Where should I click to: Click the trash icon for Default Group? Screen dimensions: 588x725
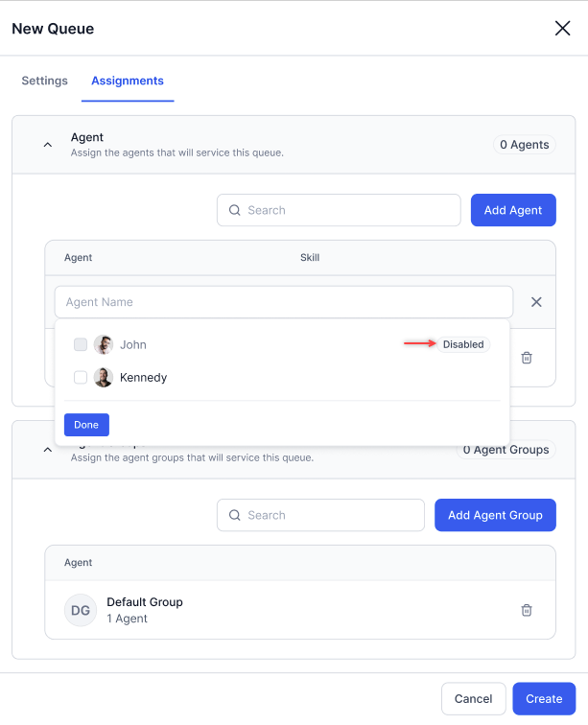point(527,610)
